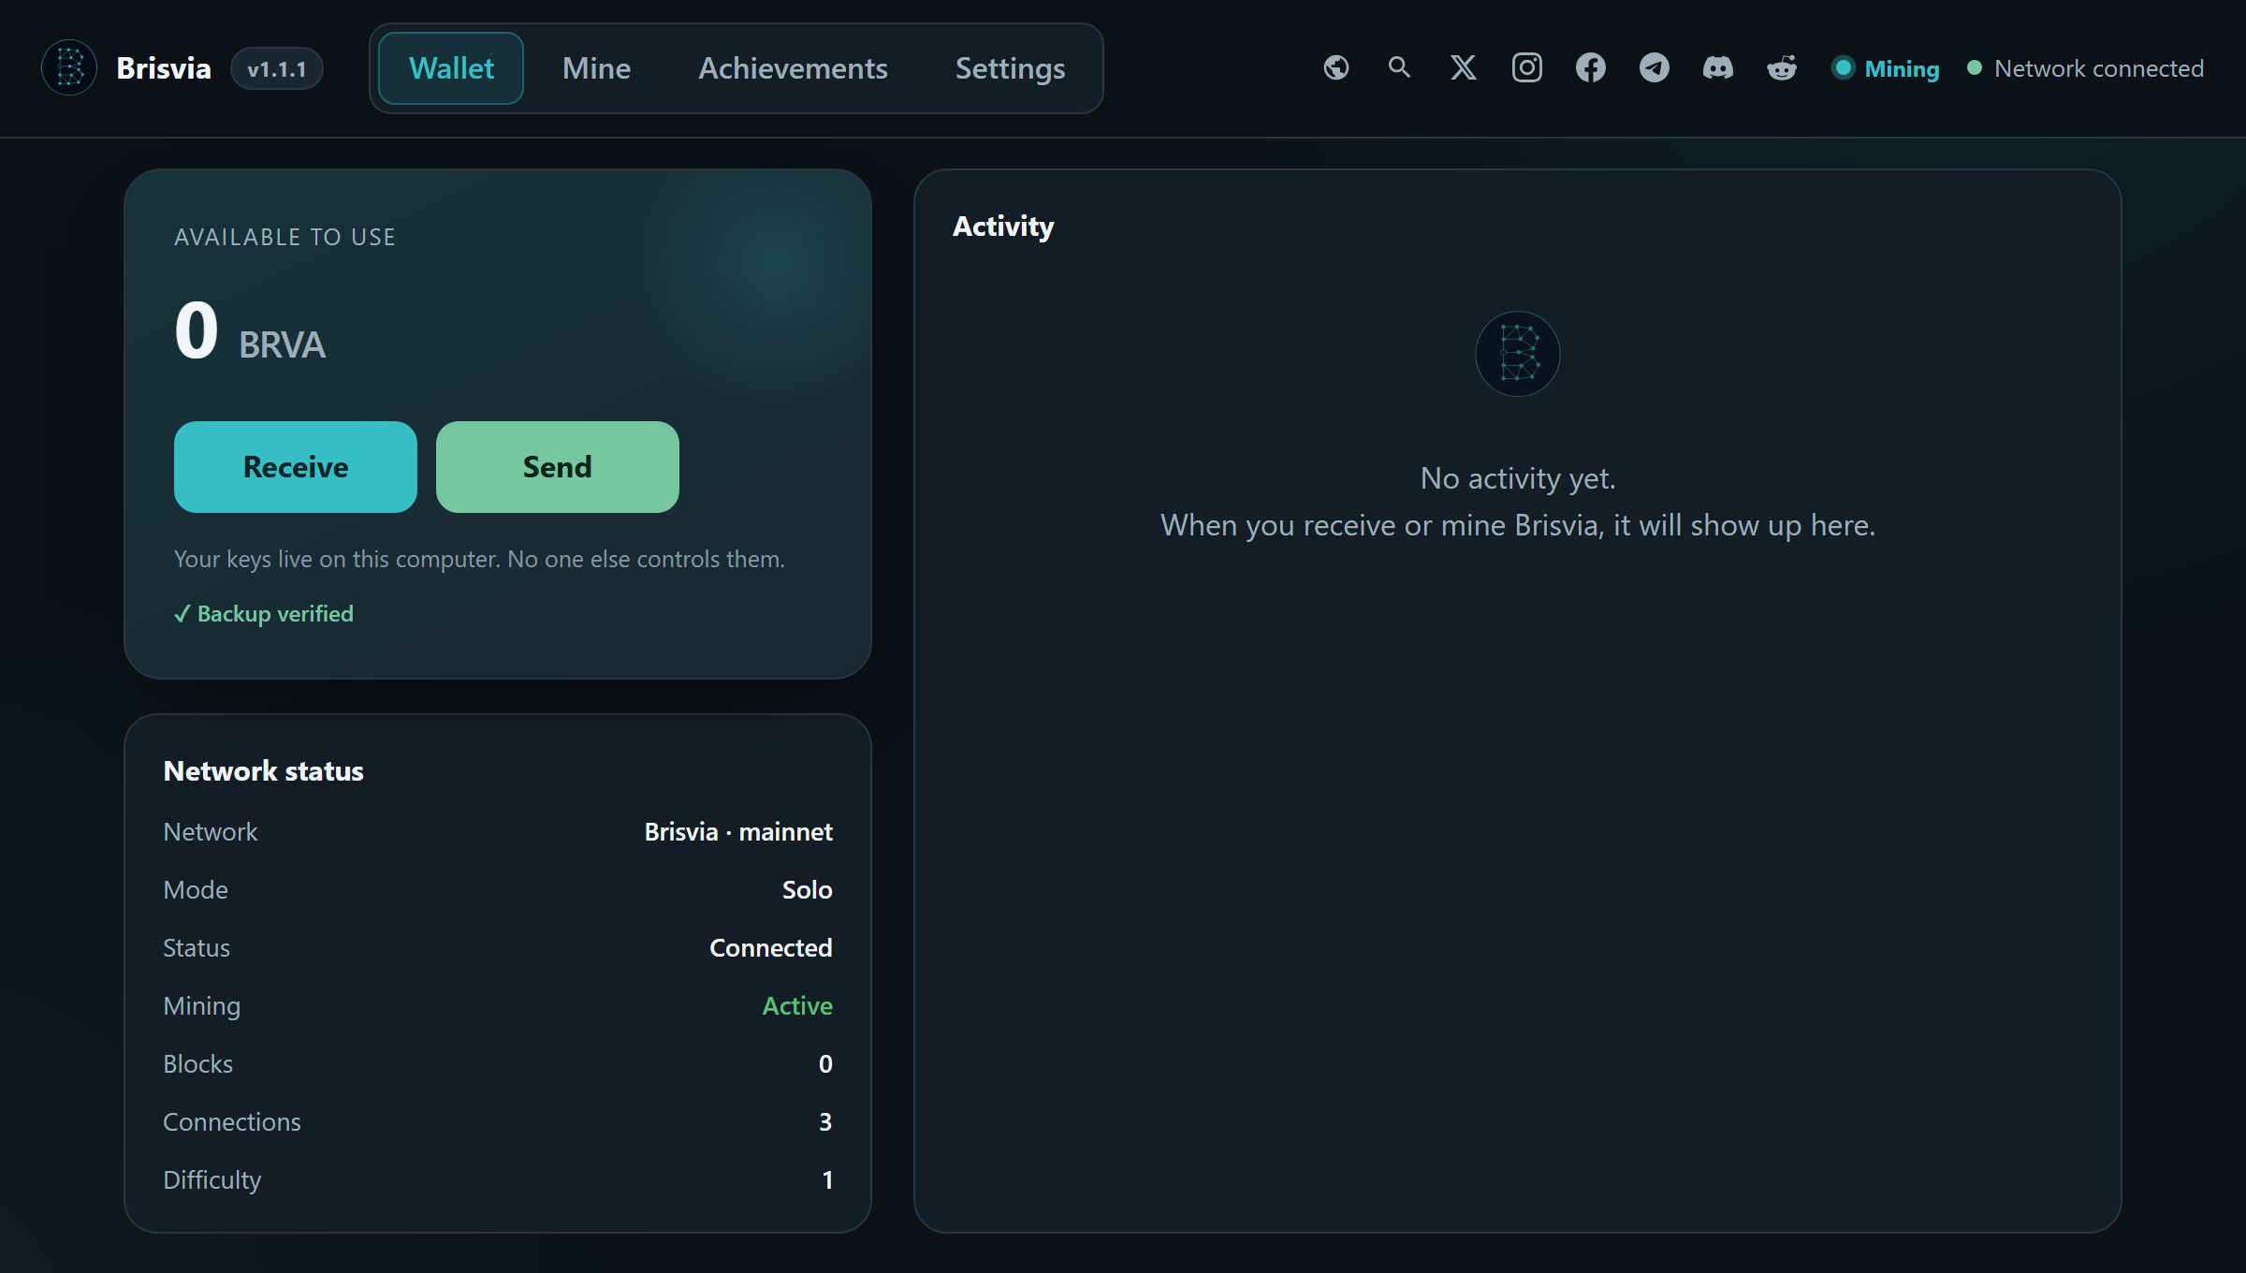
Task: Click the Mining status indicator
Action: (1886, 68)
